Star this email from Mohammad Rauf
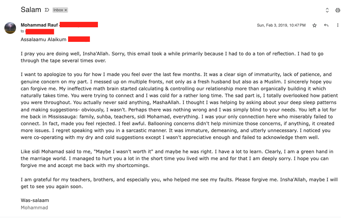The image size is (344, 222). (315, 25)
